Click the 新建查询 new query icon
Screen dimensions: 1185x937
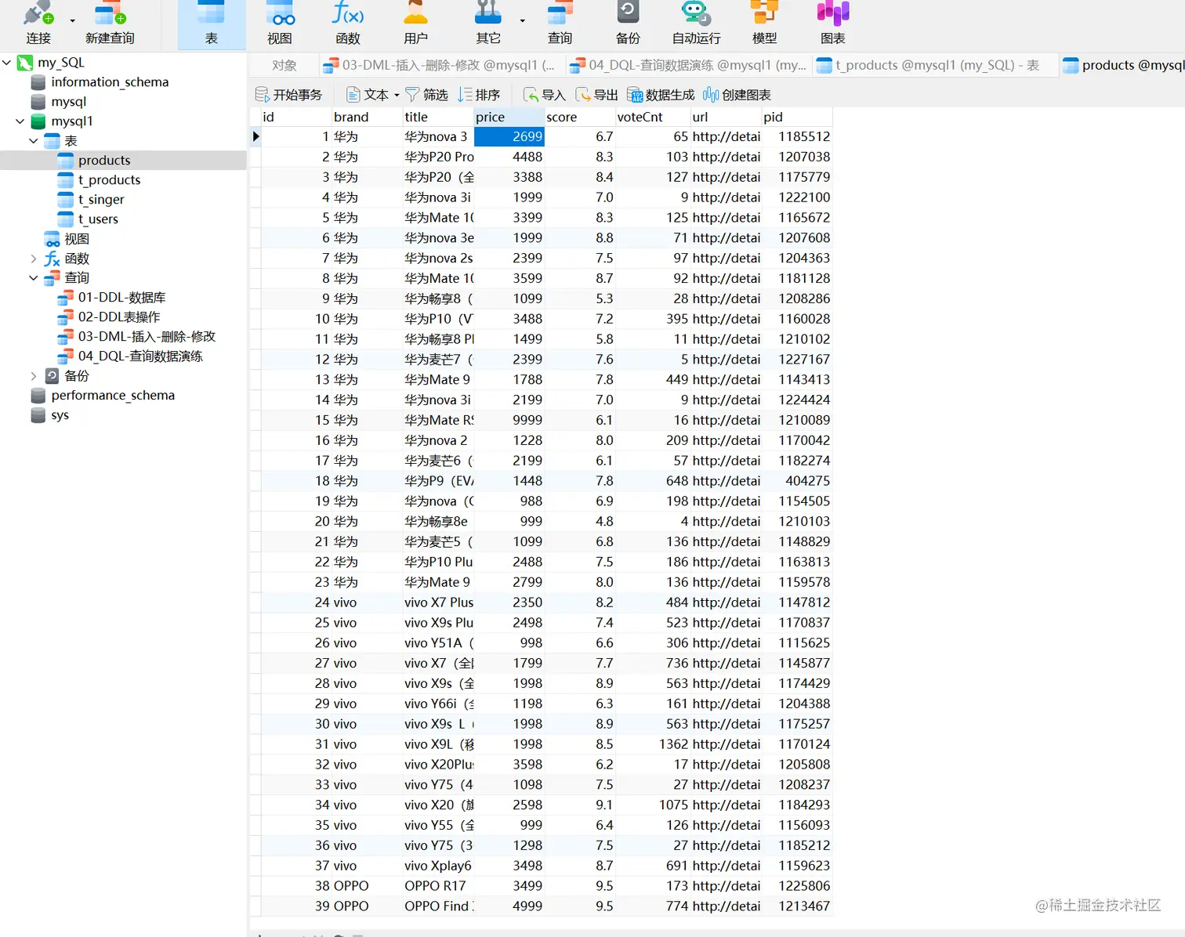pos(110,24)
